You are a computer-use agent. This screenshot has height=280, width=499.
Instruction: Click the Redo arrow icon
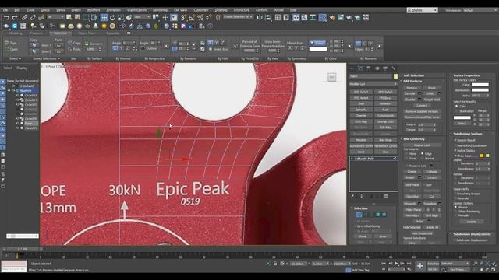pyautogui.click(x=15, y=18)
